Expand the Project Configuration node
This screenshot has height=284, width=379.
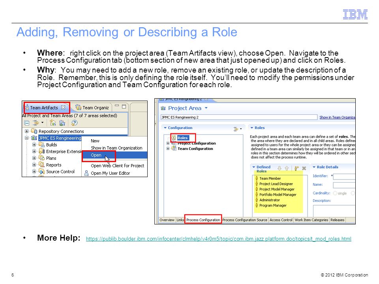(x=168, y=143)
